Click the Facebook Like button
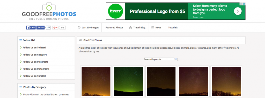The width and height of the screenshot is (265, 98). click(31, 28)
